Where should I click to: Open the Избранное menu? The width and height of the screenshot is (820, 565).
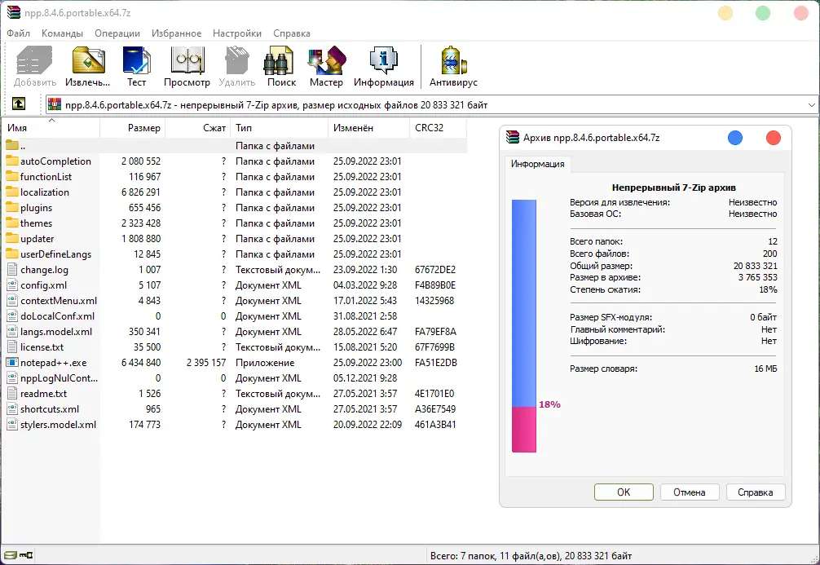coord(176,33)
